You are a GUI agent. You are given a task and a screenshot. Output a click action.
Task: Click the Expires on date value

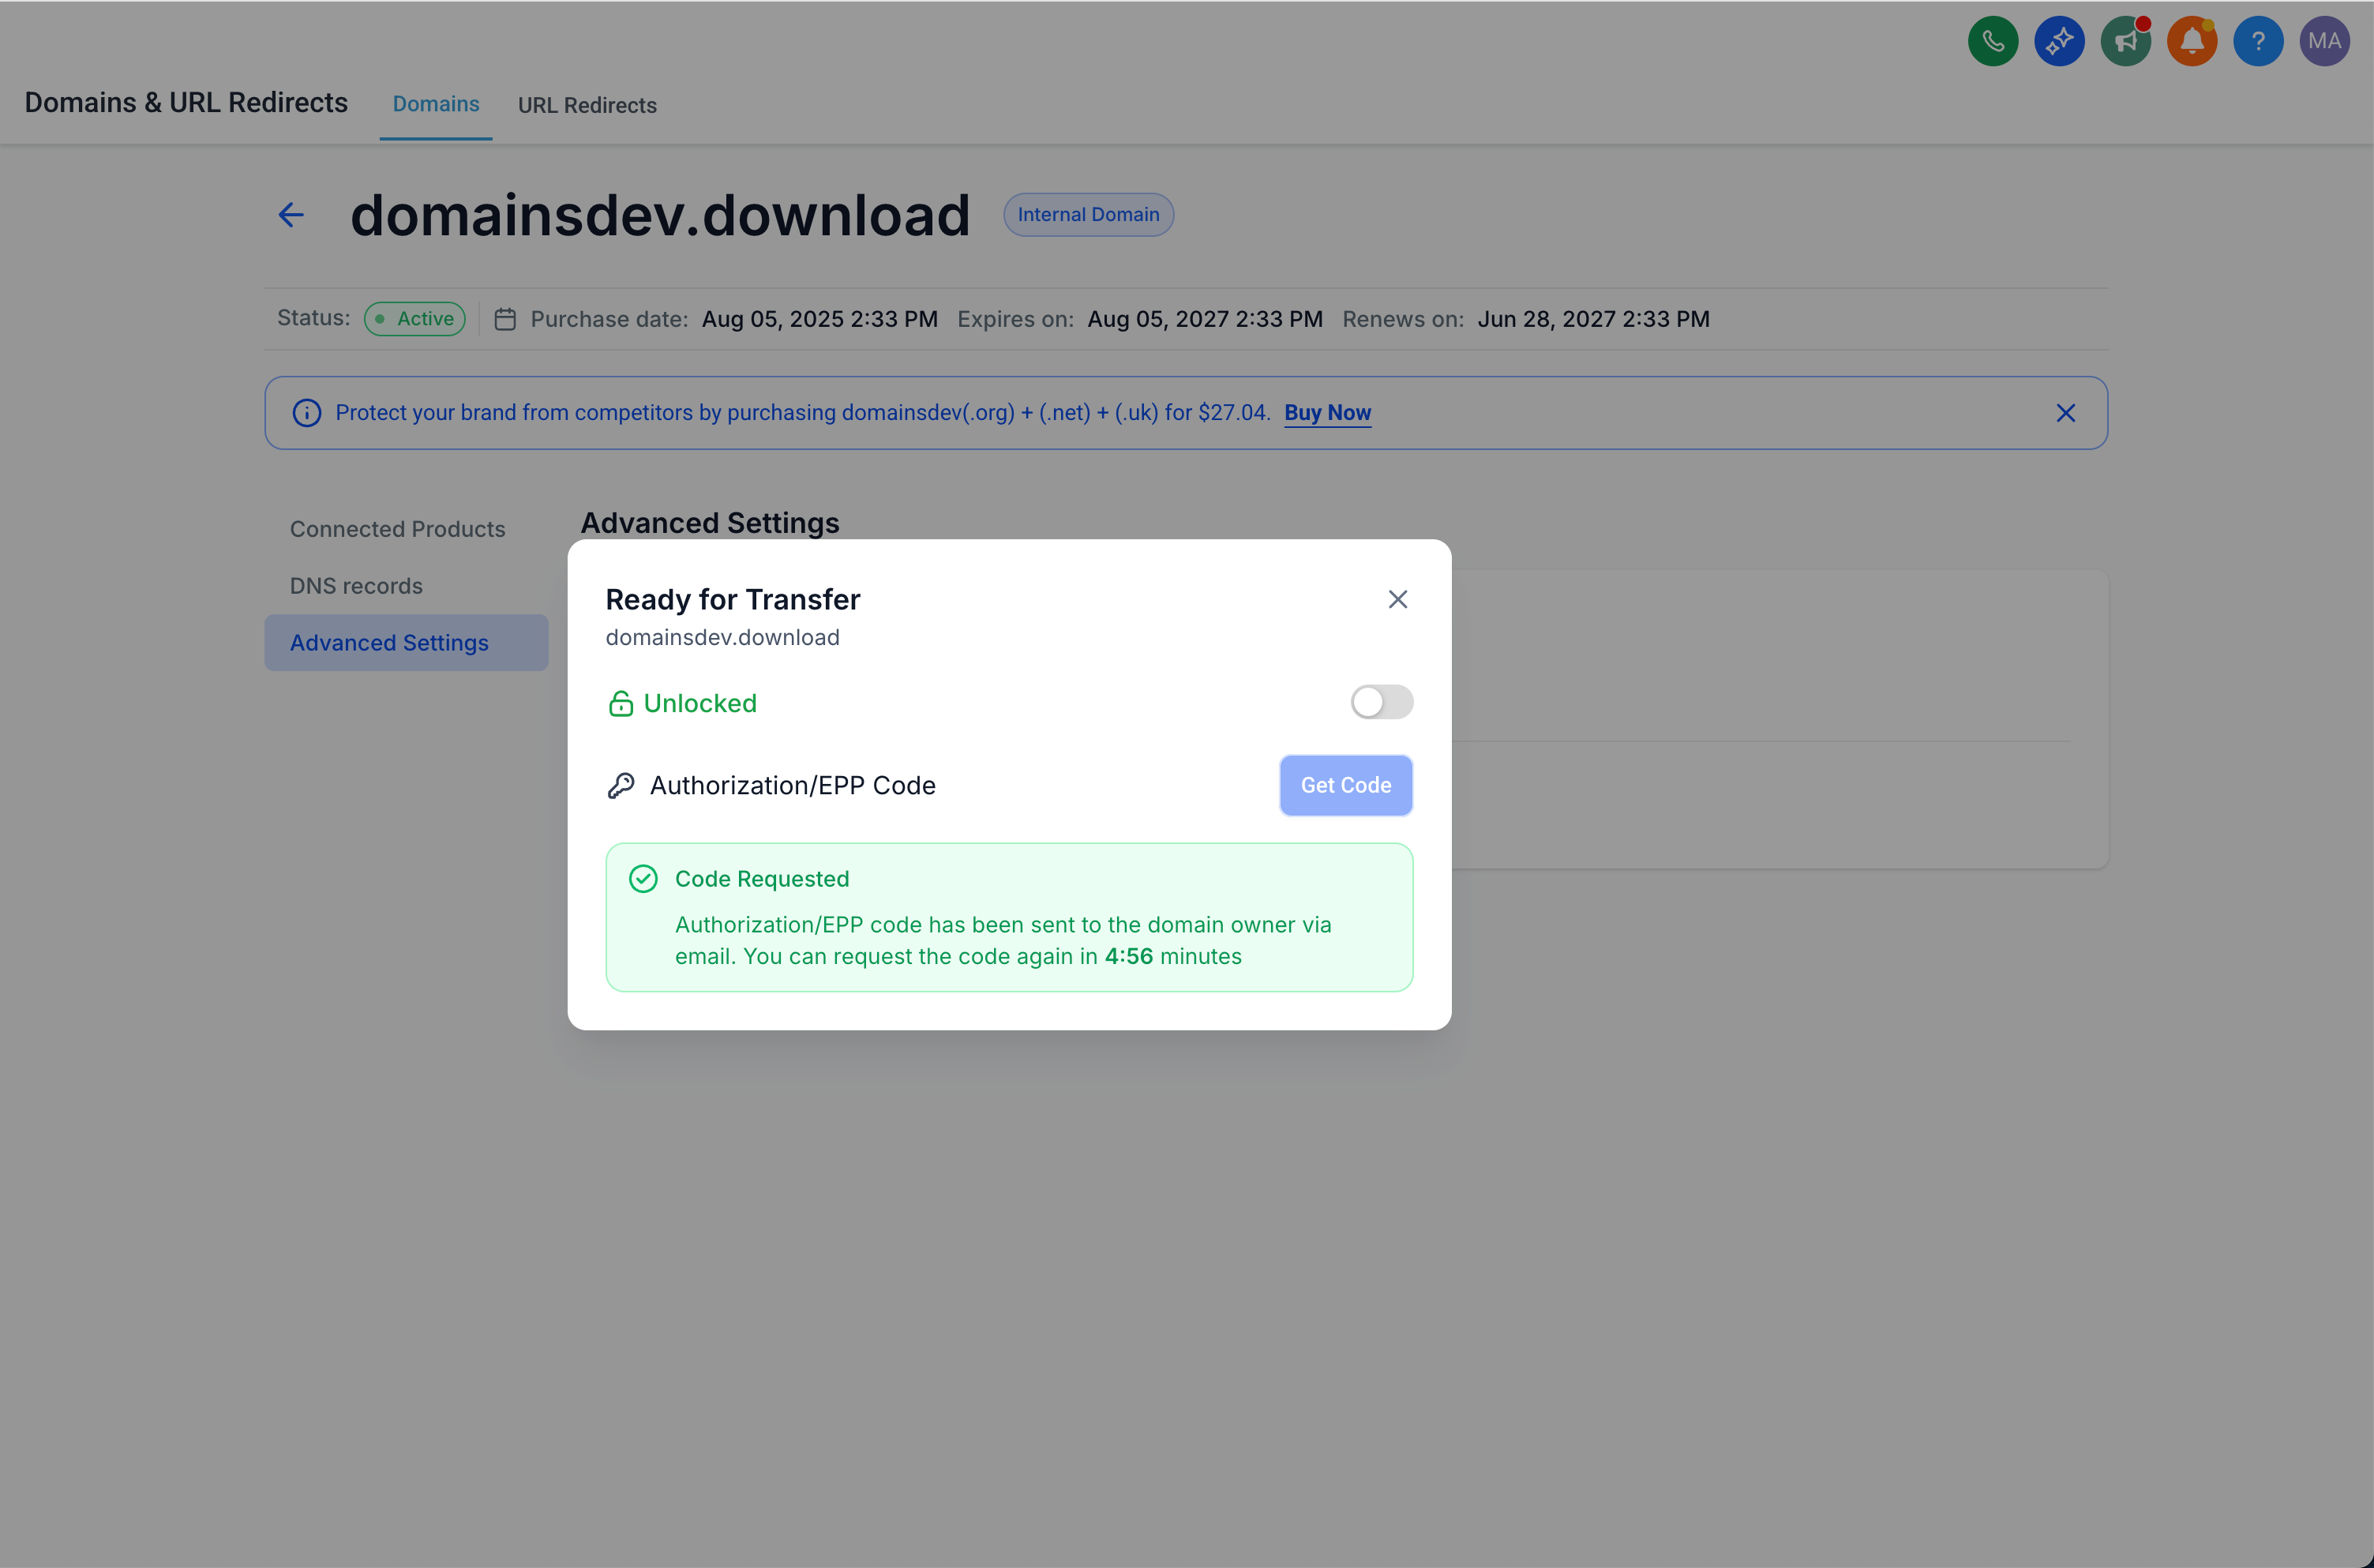tap(1205, 319)
